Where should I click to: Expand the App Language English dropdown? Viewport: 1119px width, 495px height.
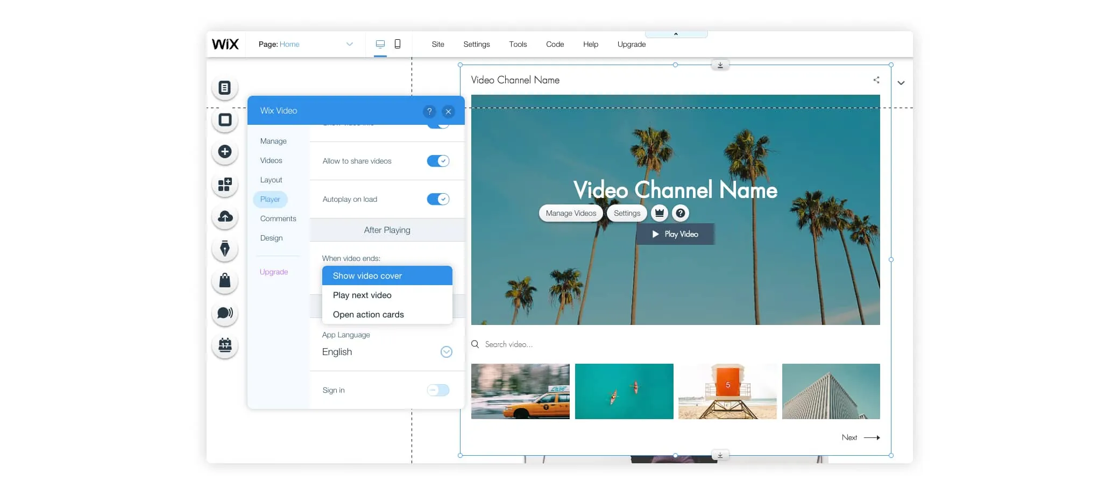pos(446,352)
